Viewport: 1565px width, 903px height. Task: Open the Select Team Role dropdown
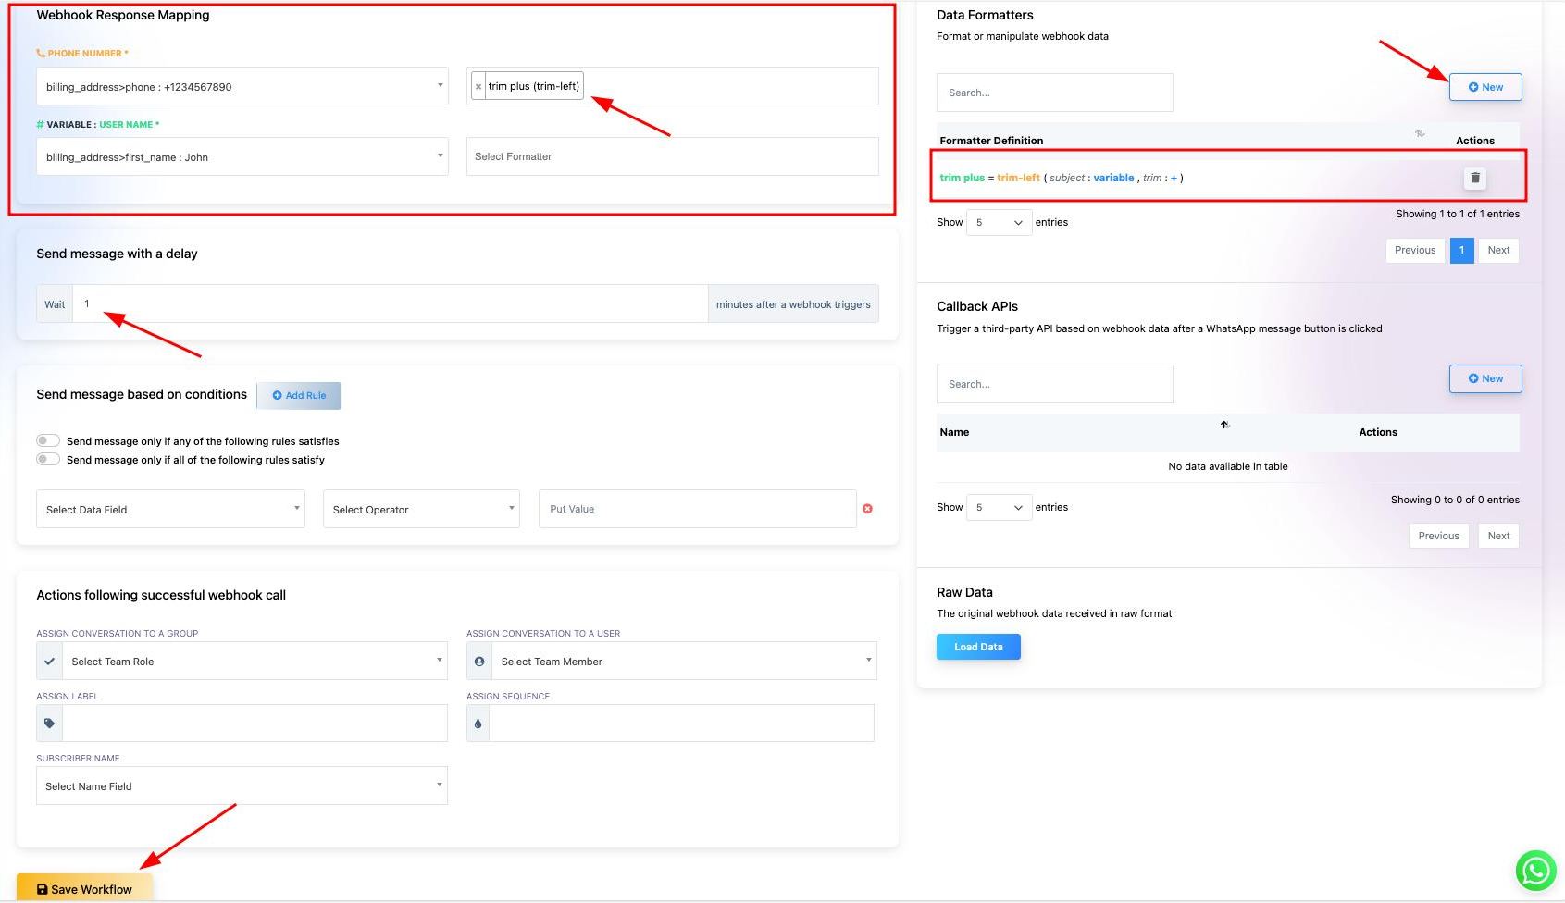254,662
